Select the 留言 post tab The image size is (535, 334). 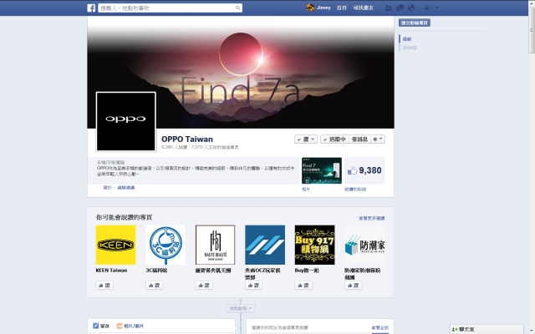click(x=101, y=326)
